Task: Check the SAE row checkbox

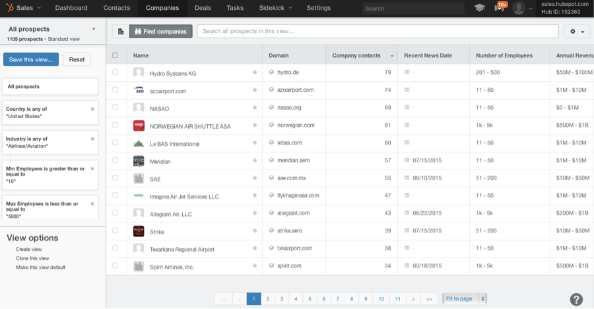Action: pyautogui.click(x=115, y=178)
